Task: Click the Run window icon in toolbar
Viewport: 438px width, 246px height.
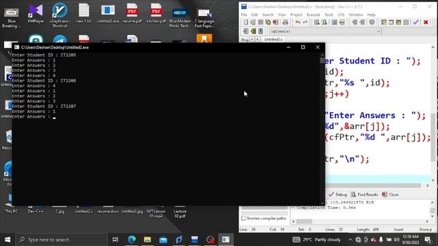Action: point(391,23)
